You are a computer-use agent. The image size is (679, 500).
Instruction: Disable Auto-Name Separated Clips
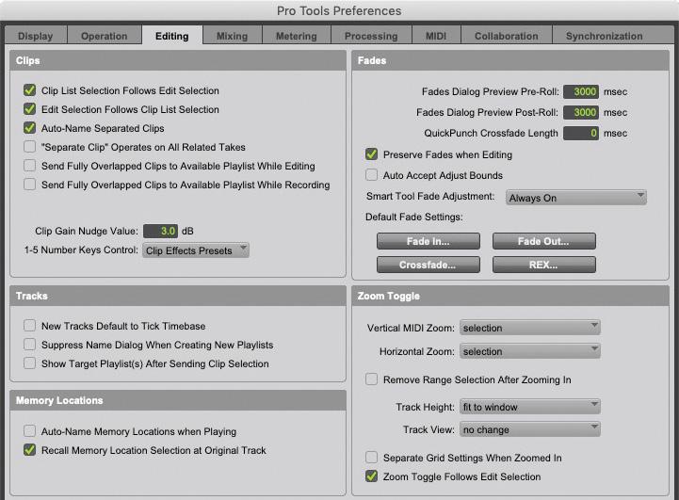pos(30,128)
